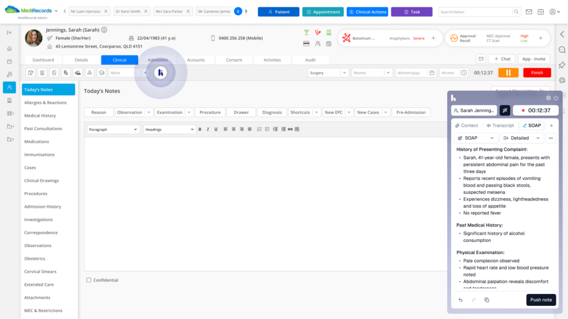Click the red Finish button

click(x=537, y=73)
